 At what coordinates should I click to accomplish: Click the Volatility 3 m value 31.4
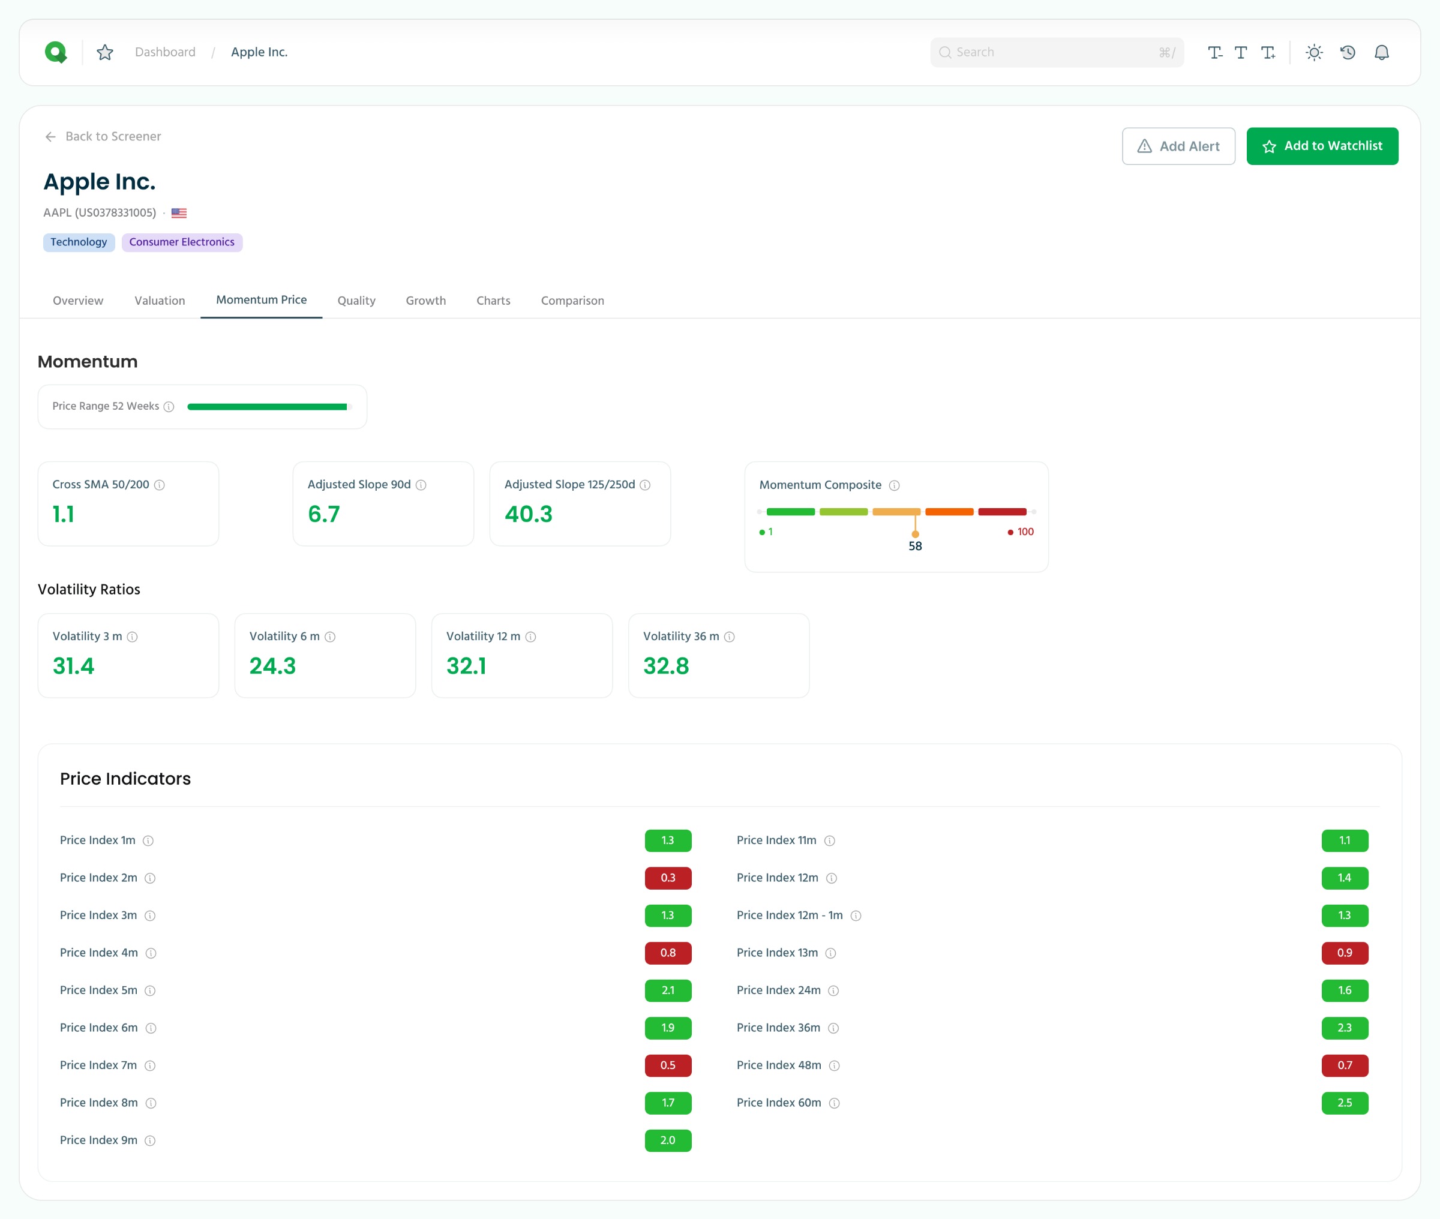pos(73,666)
